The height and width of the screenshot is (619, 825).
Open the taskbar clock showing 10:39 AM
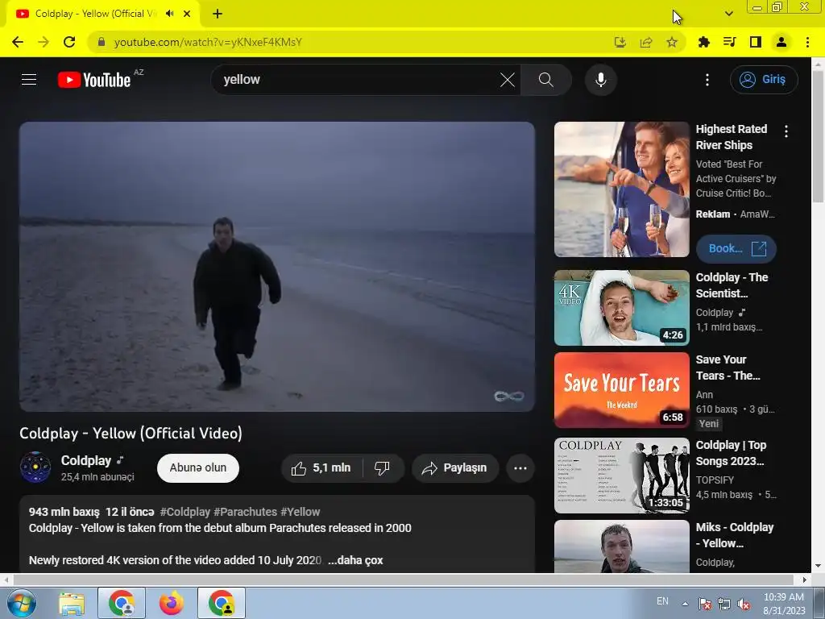(x=784, y=603)
